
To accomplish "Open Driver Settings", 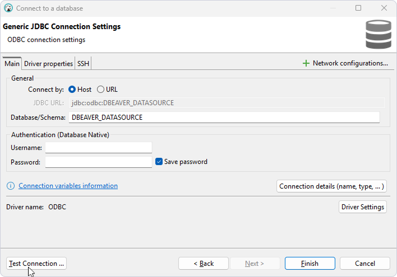I will point(363,207).
